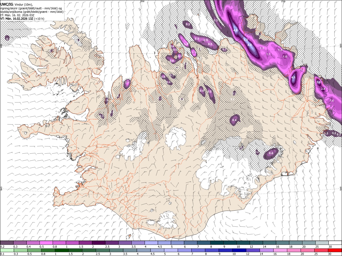Image resolution: width=342 pixels, height=256 pixels.
Task: Pick the darkest green rain swatch labelled 1
Action: tap(62, 250)
